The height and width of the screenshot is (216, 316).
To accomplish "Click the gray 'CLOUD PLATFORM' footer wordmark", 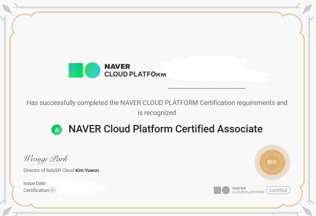I will coord(248,192).
